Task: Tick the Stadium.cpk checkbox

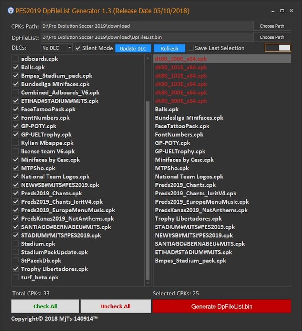Action: pos(16,244)
